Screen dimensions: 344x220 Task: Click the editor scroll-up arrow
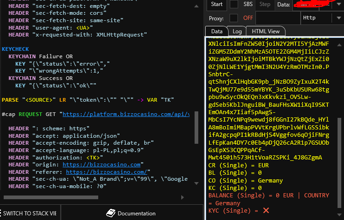(x=196, y=6)
